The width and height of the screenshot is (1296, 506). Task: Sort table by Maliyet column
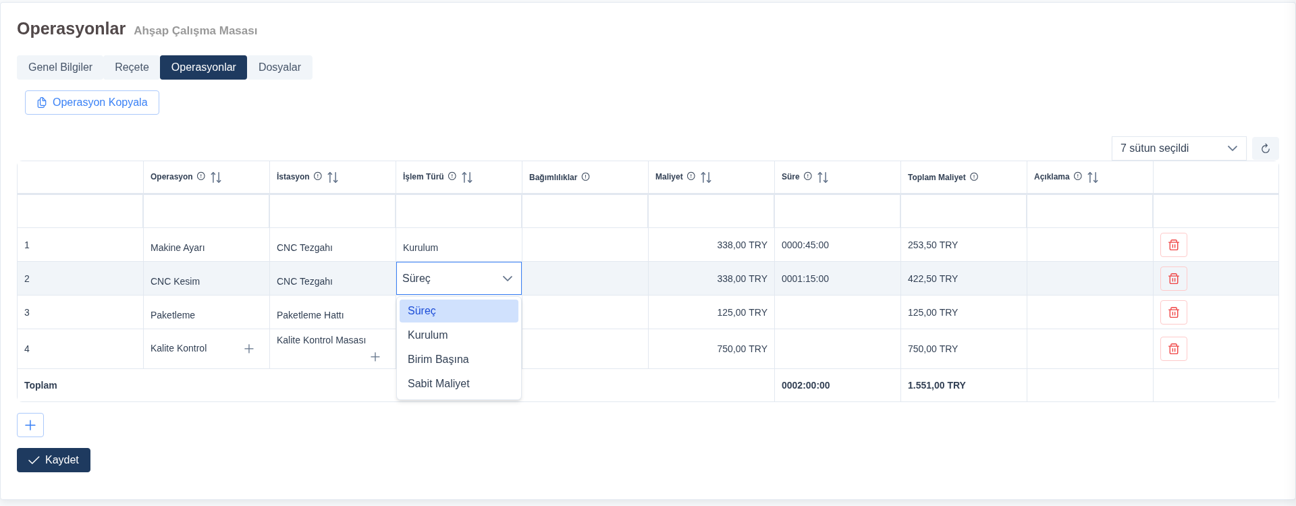pyautogui.click(x=706, y=177)
